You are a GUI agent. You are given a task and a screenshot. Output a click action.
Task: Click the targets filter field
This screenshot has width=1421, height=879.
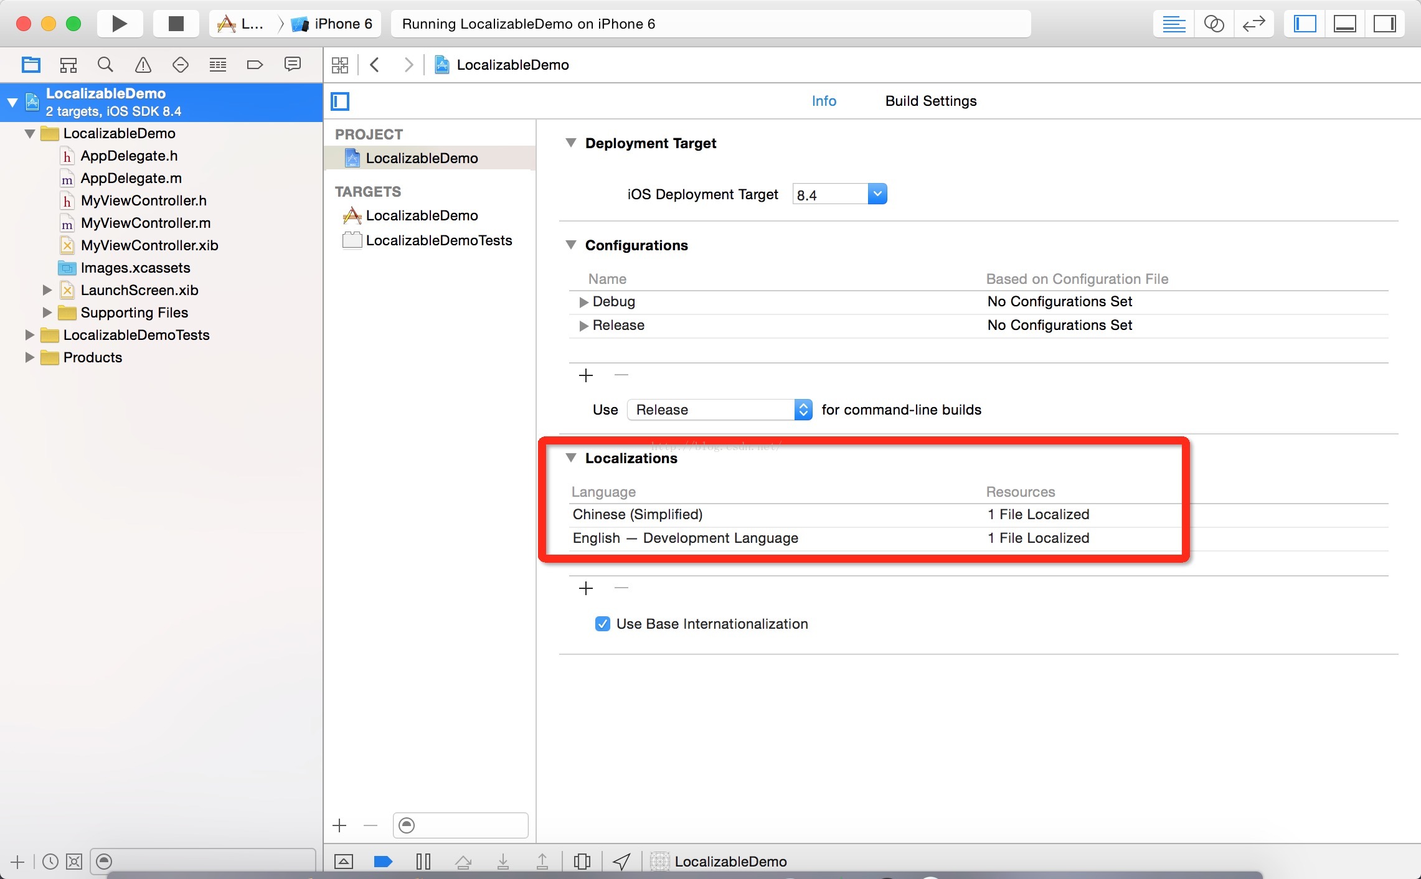point(461,825)
